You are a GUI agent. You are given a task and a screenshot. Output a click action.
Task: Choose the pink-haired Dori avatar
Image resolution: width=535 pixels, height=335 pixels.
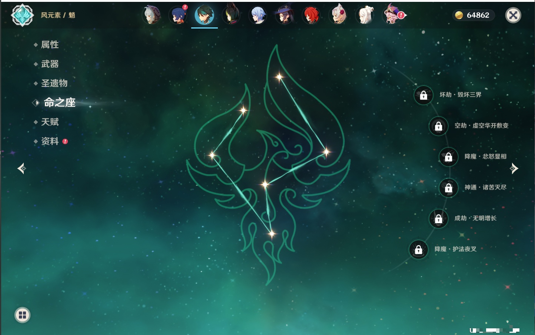tap(393, 15)
